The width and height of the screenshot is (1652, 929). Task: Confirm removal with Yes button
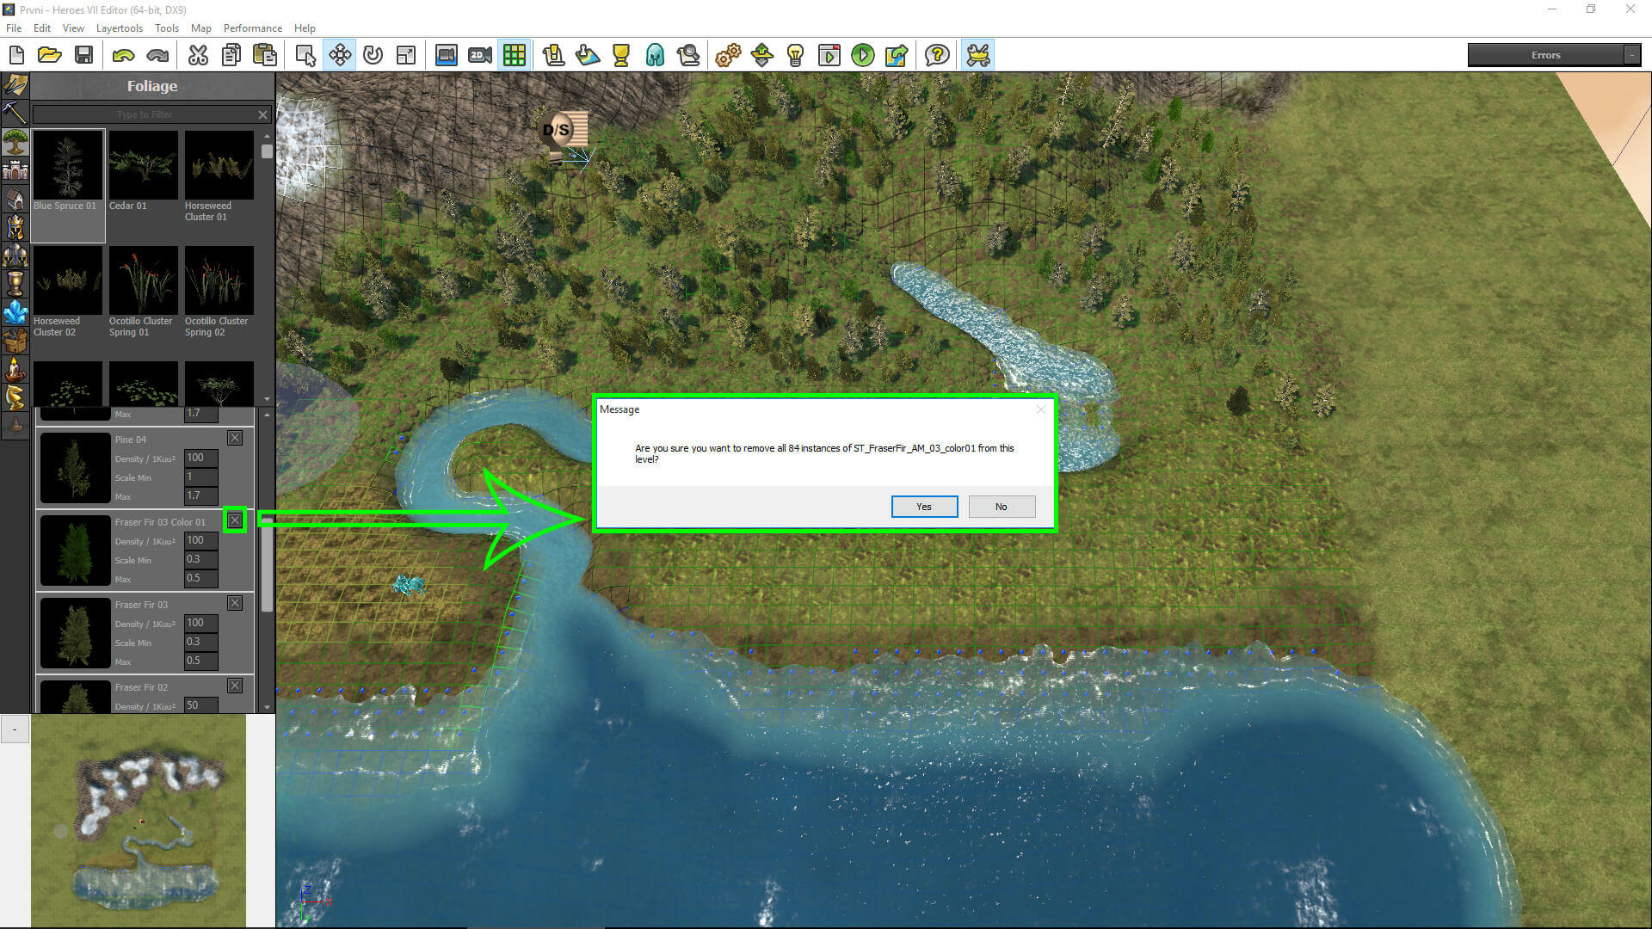coord(924,507)
